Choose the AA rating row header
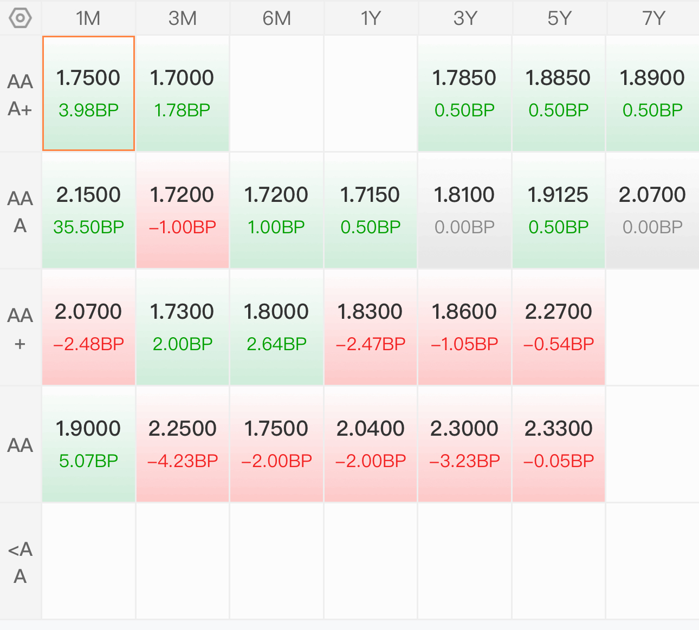This screenshot has height=630, width=699. [x=21, y=445]
